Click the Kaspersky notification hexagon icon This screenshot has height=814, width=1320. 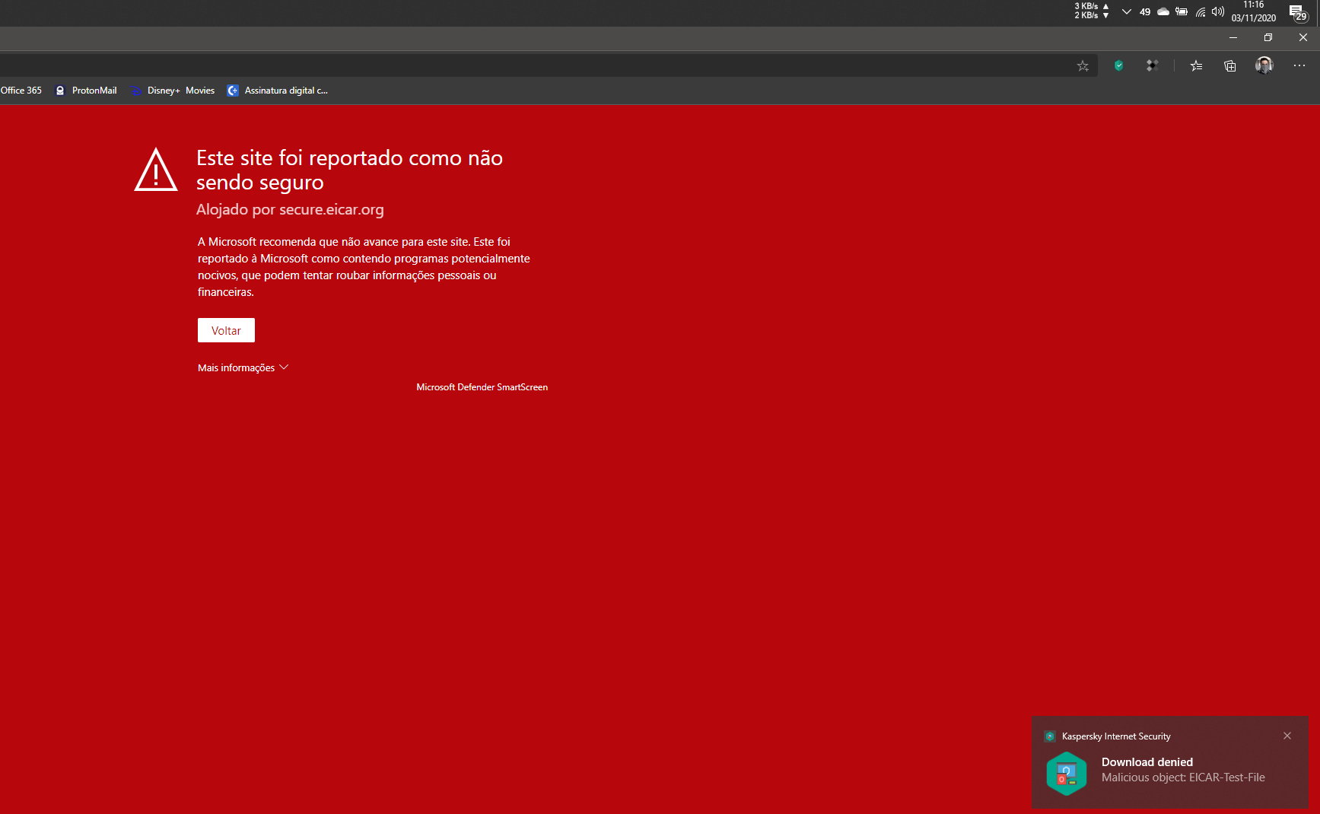(x=1066, y=774)
